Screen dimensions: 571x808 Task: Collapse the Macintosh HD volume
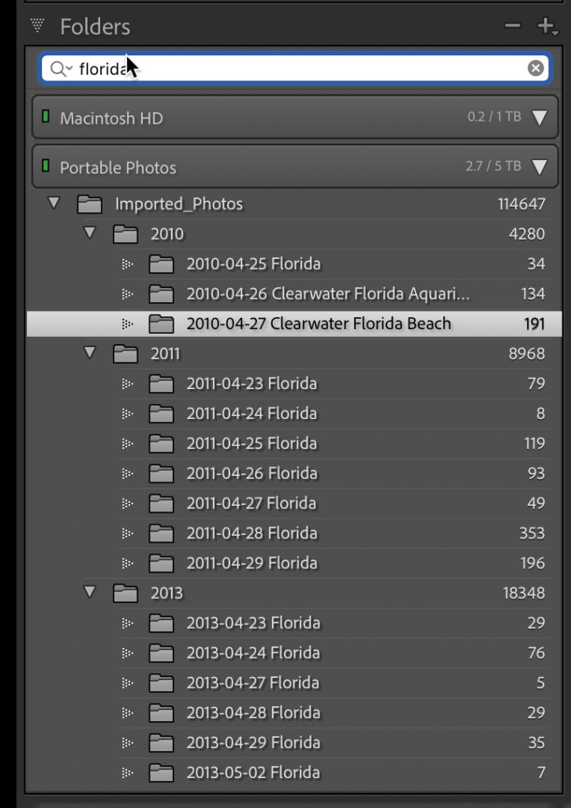pyautogui.click(x=539, y=118)
